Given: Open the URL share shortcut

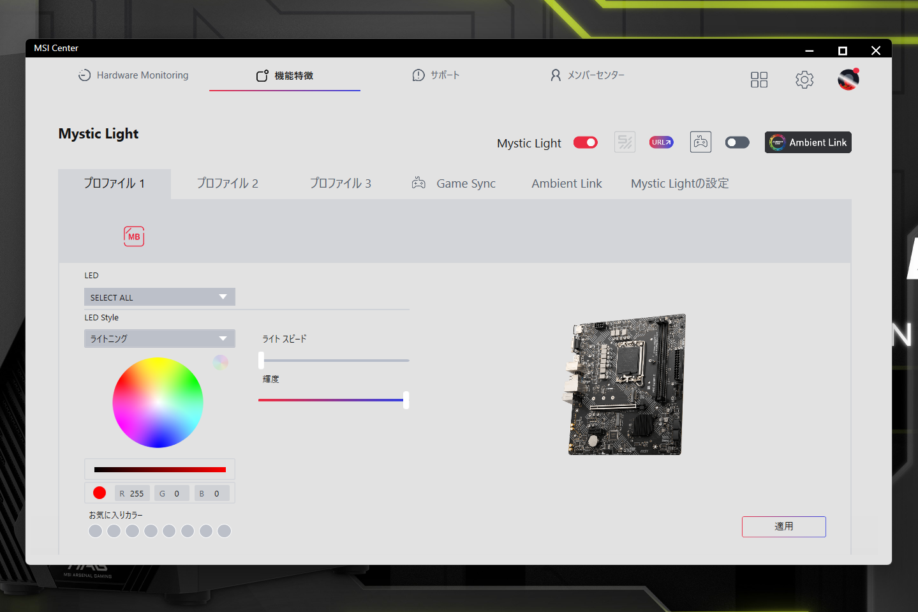Looking at the screenshot, I should (660, 142).
